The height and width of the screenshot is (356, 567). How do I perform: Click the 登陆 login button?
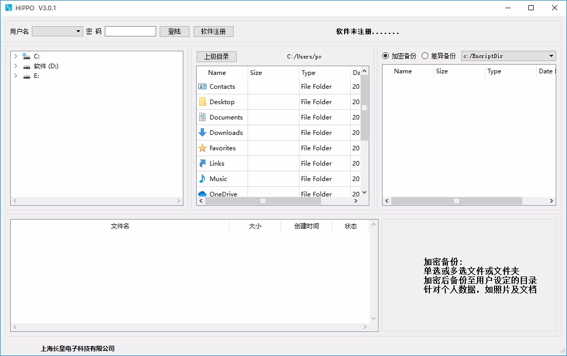pyautogui.click(x=174, y=31)
